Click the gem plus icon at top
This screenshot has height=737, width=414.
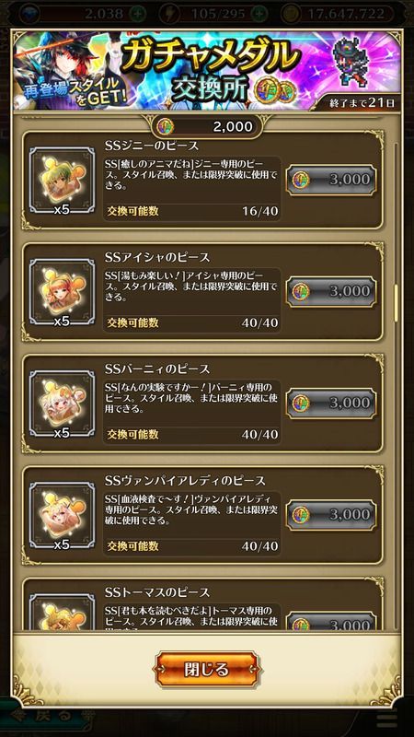pos(139,14)
